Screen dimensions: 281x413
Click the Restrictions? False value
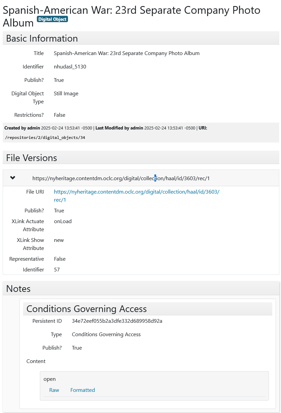[x=59, y=115]
